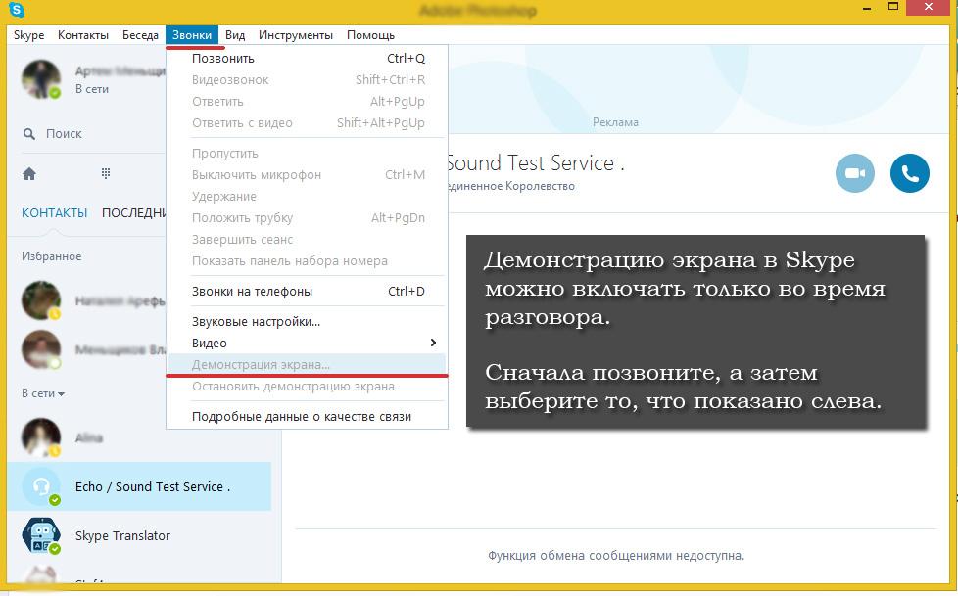Click the Skype logo in title bar
The height and width of the screenshot is (596, 958).
17,10
